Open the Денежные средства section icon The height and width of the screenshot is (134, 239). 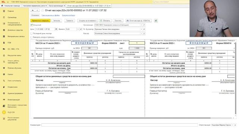coord(4,30)
